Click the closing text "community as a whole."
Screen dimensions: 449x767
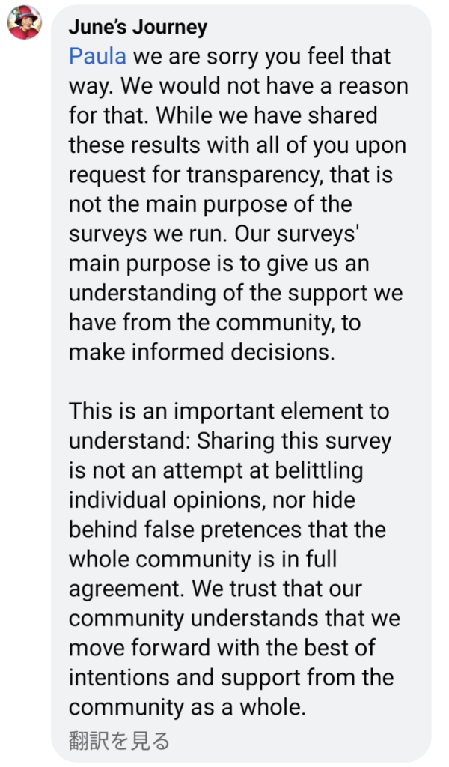click(187, 707)
